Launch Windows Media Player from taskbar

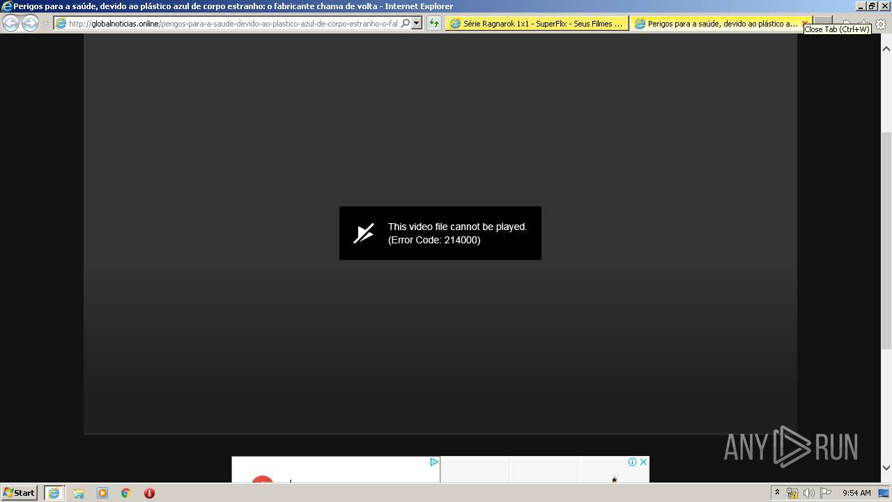pyautogui.click(x=102, y=493)
